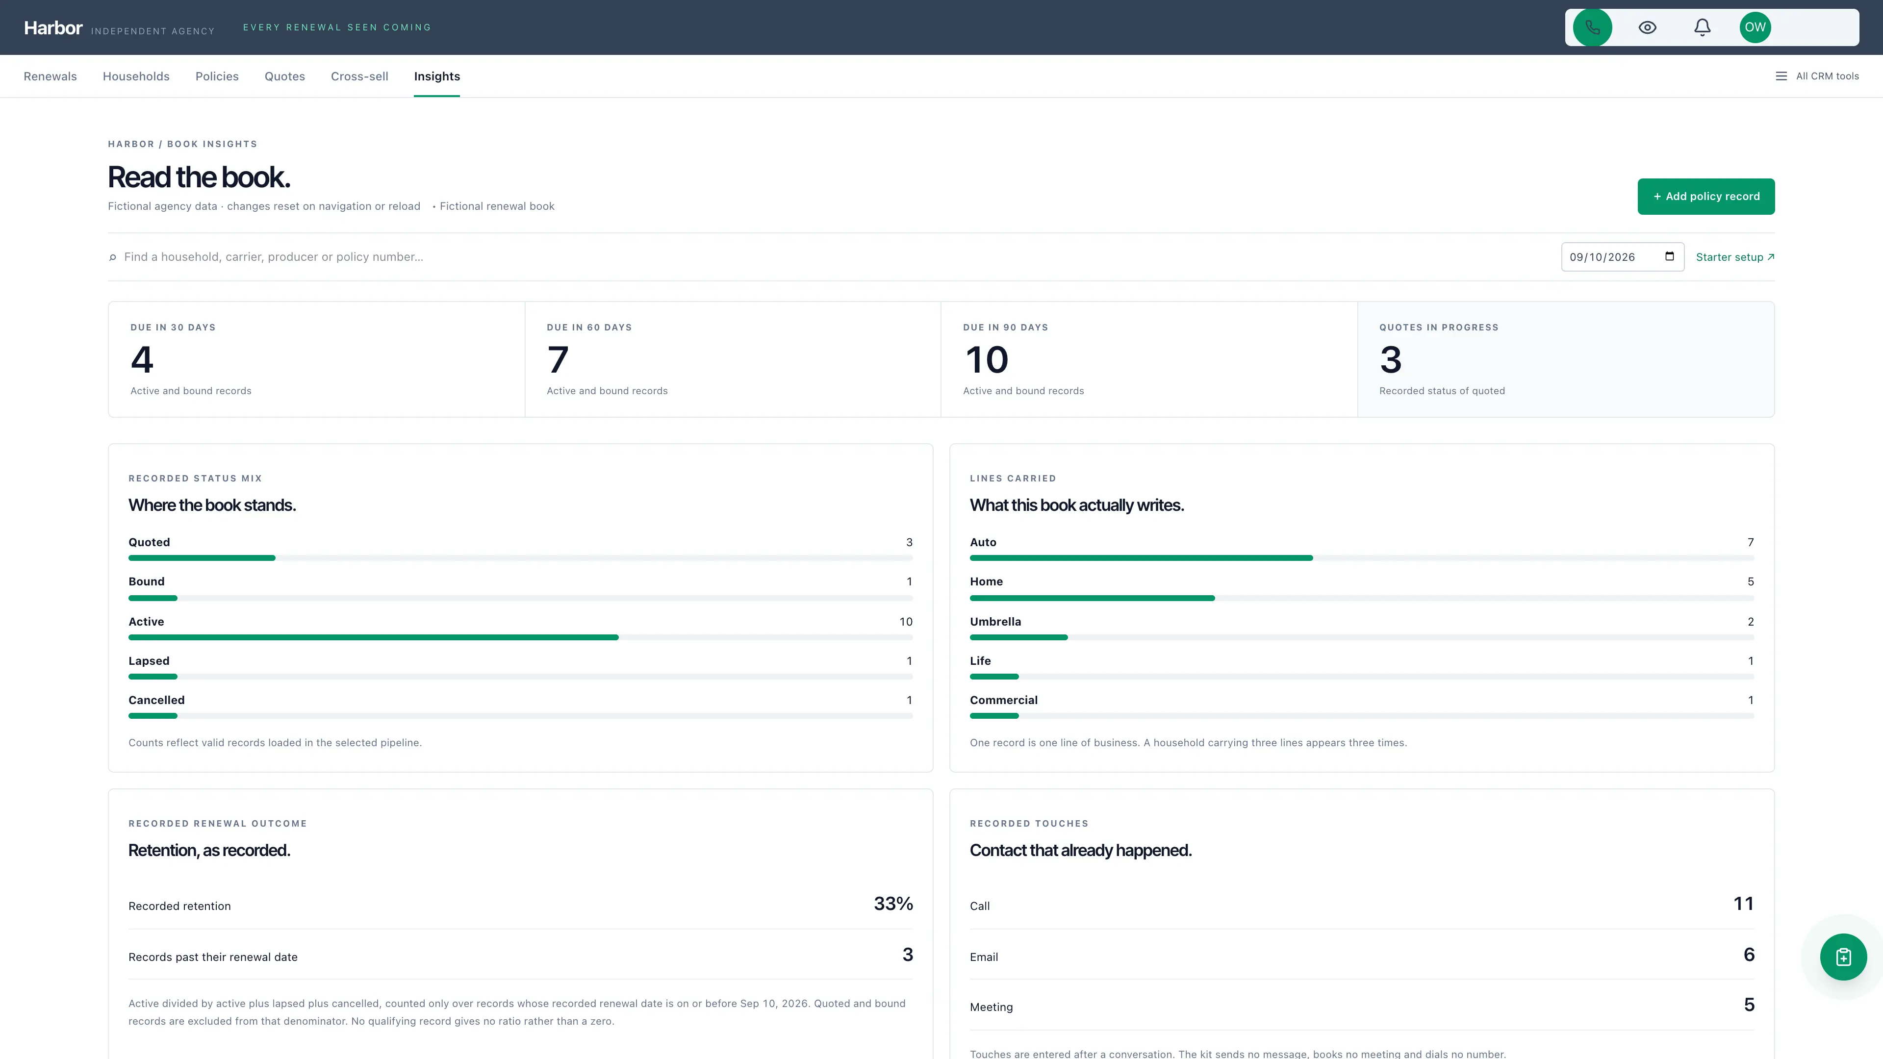The height and width of the screenshot is (1059, 1883).
Task: Click the Fictional renewal book text
Action: pyautogui.click(x=497, y=206)
